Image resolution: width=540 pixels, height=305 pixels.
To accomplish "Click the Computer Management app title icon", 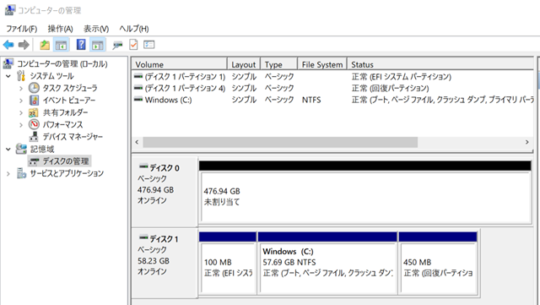I will pos(9,10).
